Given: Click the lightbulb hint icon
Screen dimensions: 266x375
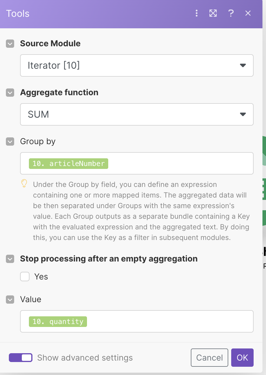Looking at the screenshot, I should 24,184.
